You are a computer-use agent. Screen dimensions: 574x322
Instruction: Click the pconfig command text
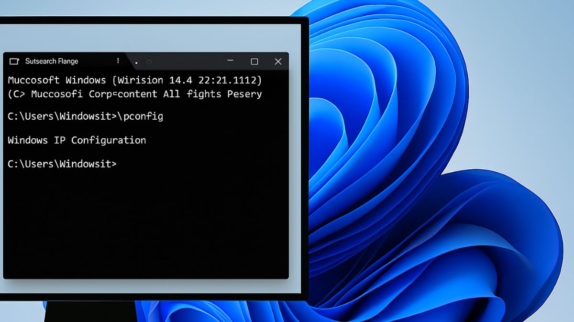coord(143,116)
